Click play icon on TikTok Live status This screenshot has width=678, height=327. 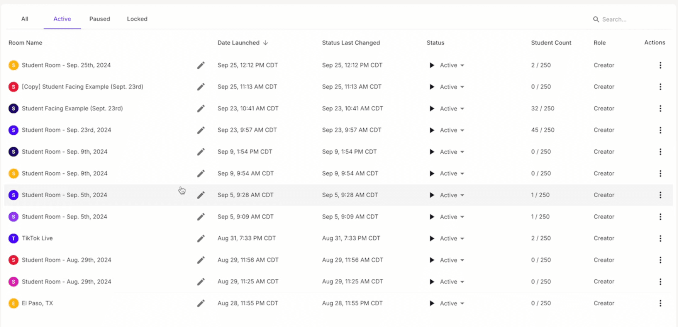(432, 239)
